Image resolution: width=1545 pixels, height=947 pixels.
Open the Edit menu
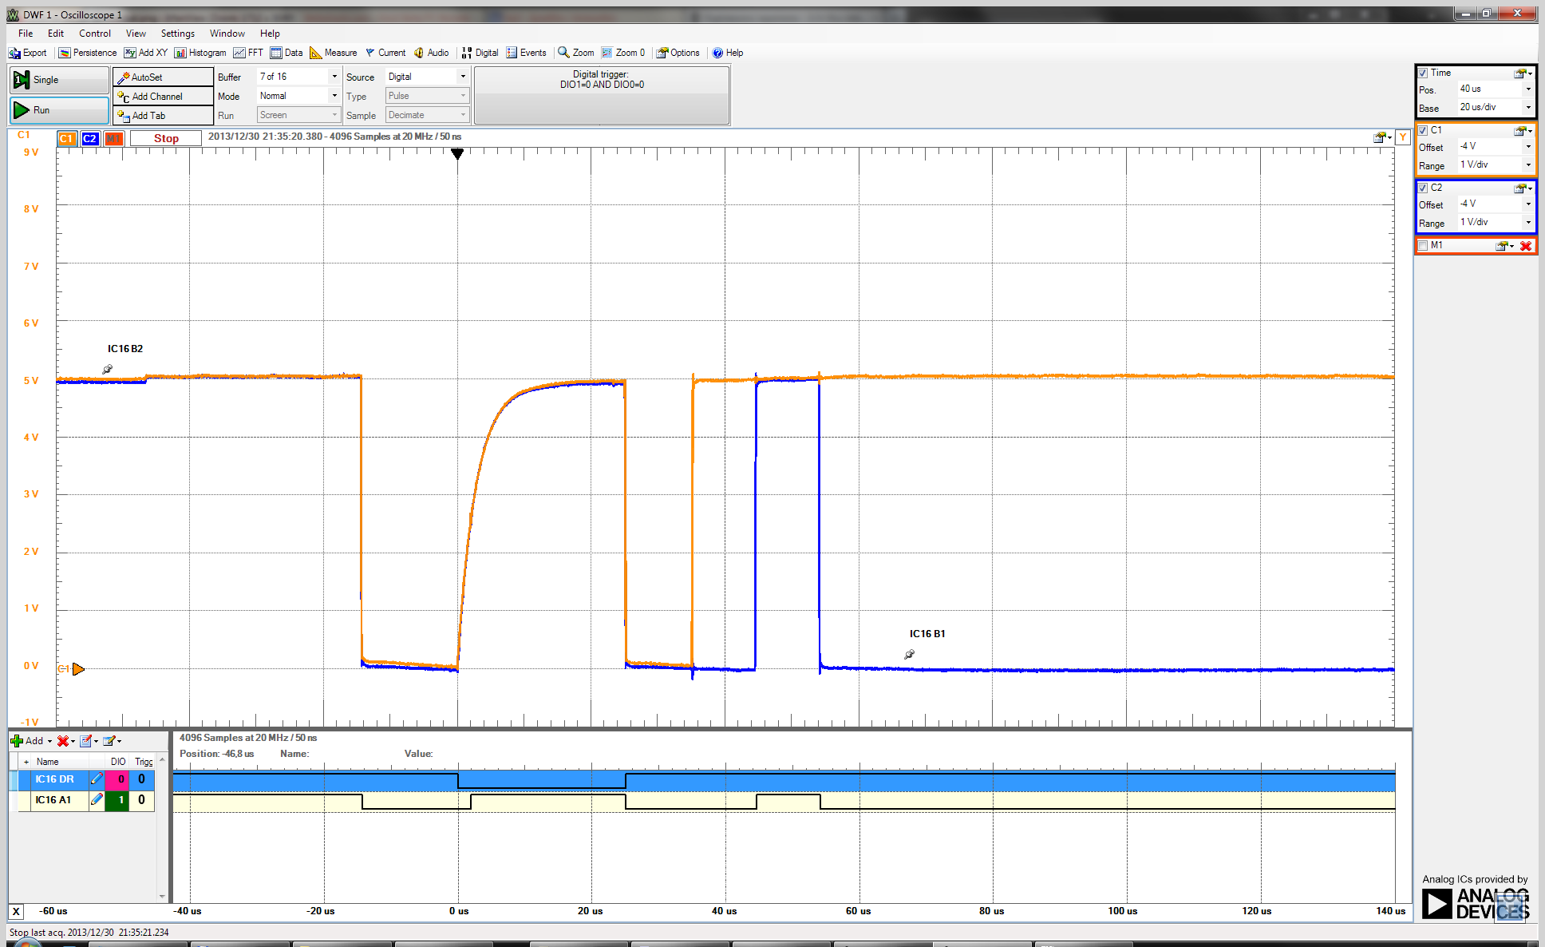coord(56,34)
